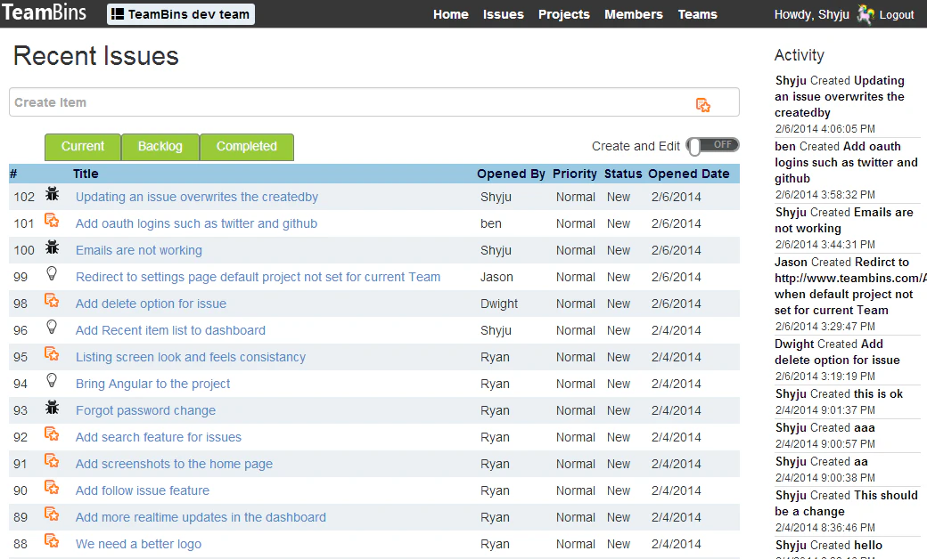Open issue 'Add Recent item list to dashboard'
The image size is (927, 559).
pos(170,330)
